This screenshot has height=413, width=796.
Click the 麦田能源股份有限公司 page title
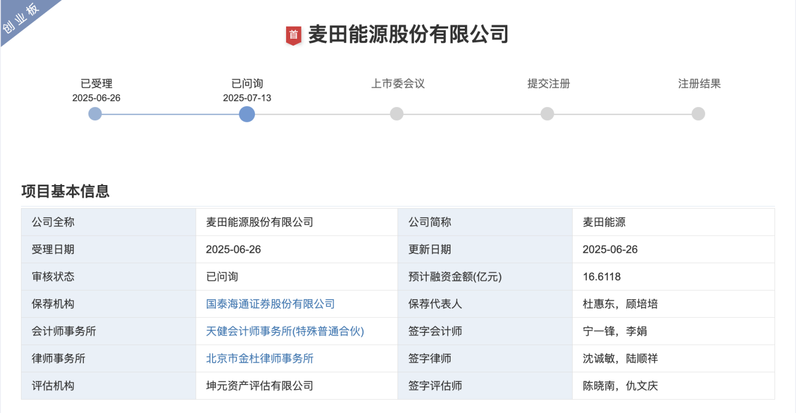[x=408, y=34]
